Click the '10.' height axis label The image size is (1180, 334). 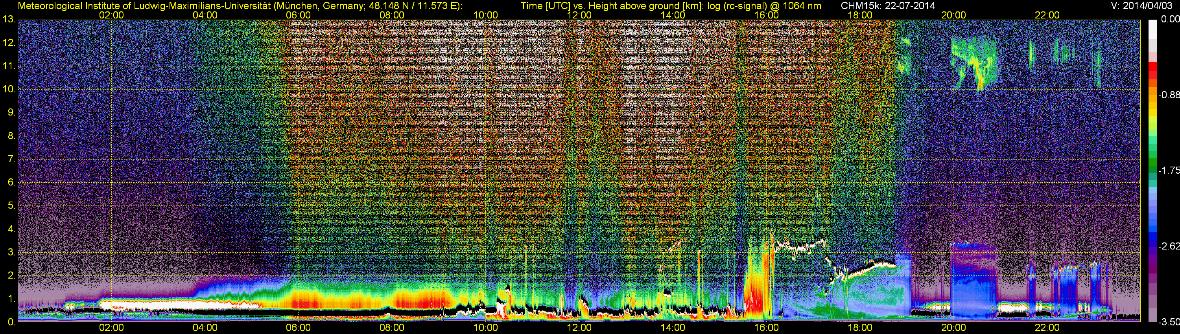[9, 89]
